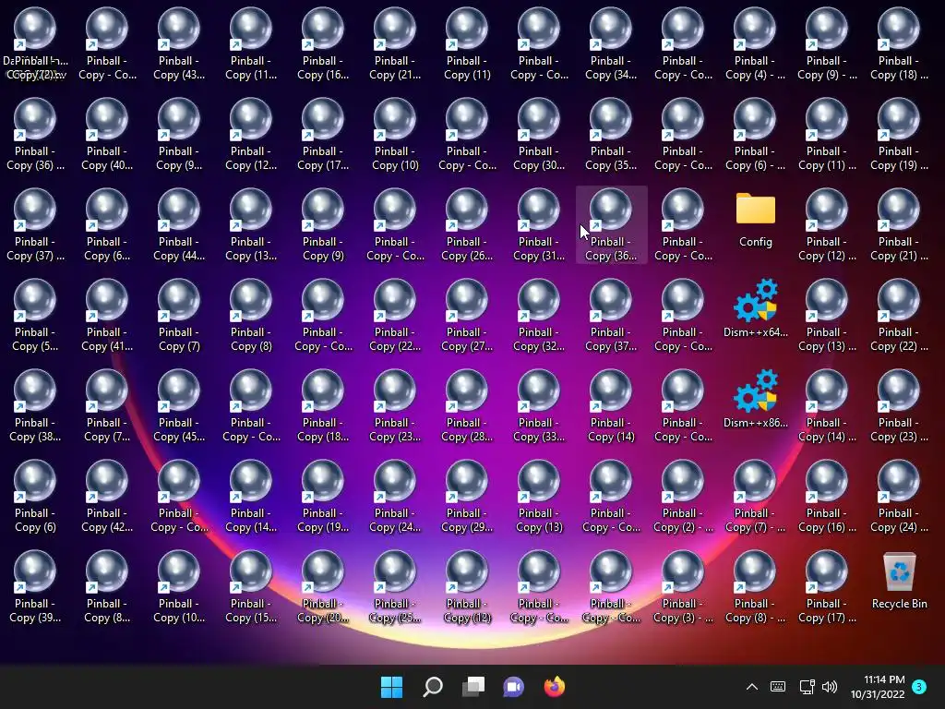This screenshot has height=709, width=945.
Task: Select the Pinball - Copy (16... shortcut
Action: [x=323, y=44]
